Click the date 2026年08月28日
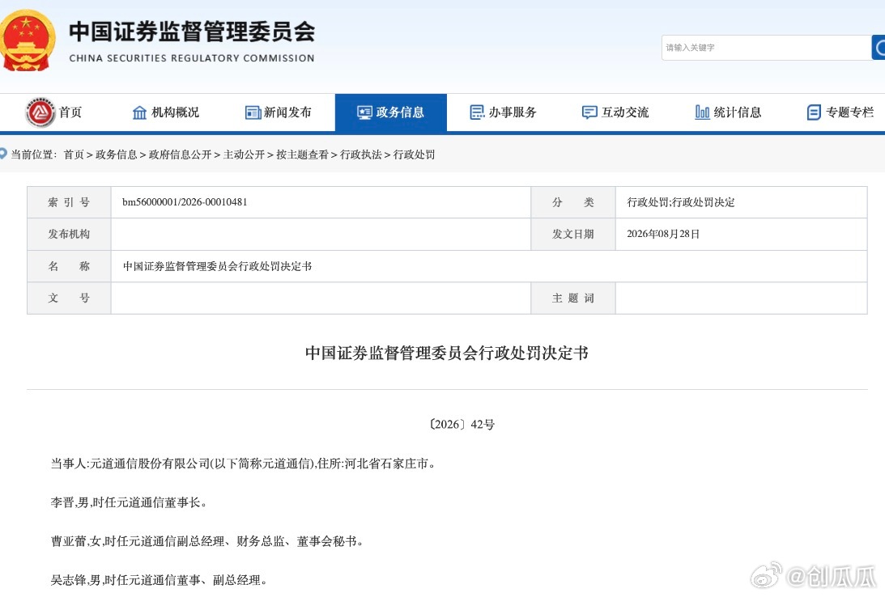 pos(663,234)
